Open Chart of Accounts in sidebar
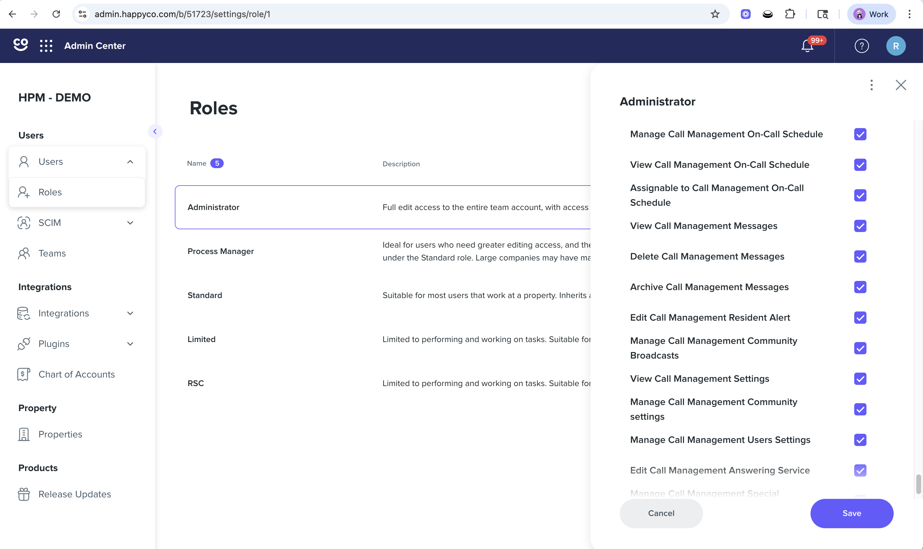 point(77,374)
